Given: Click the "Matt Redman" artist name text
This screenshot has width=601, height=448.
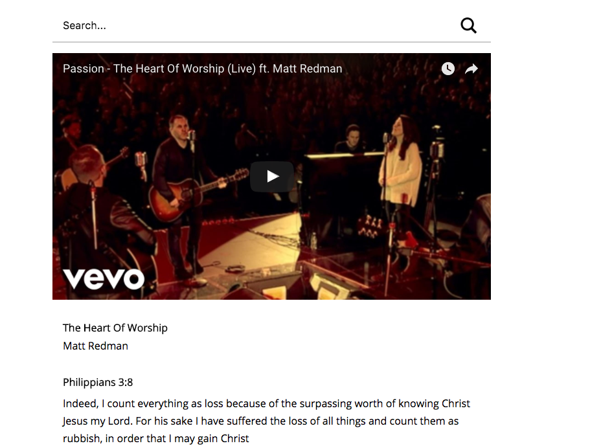Looking at the screenshot, I should pos(95,346).
